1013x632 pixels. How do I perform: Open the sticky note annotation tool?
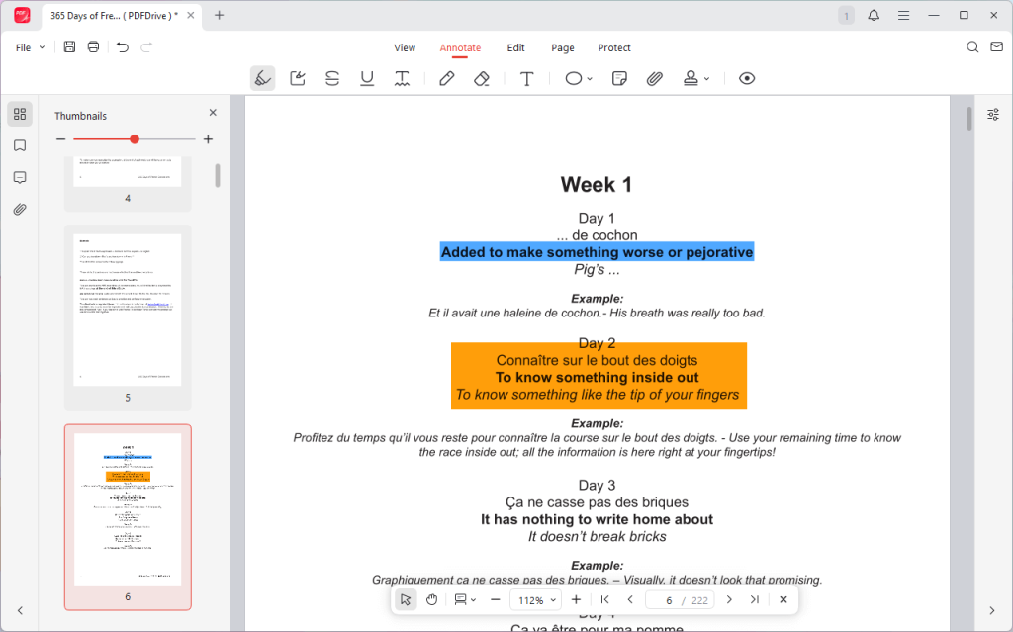point(618,78)
